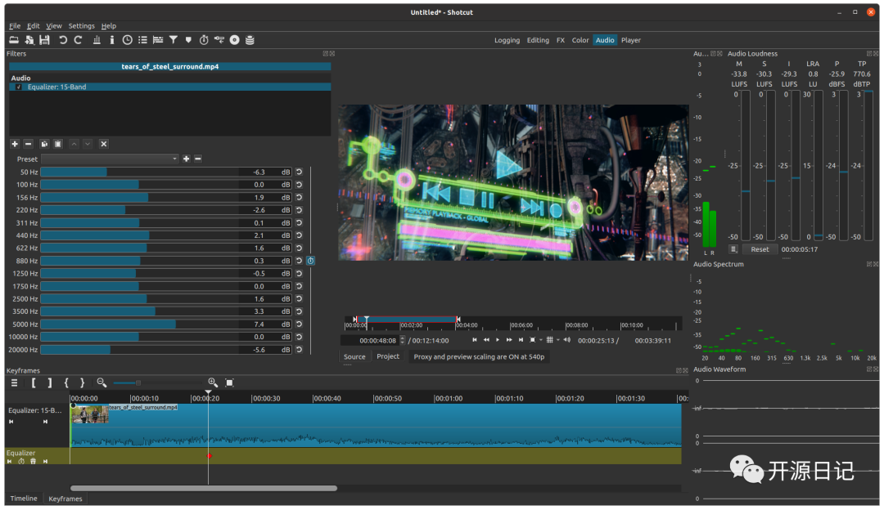Click the player's Play button
This screenshot has width=884, height=510.
click(x=498, y=340)
